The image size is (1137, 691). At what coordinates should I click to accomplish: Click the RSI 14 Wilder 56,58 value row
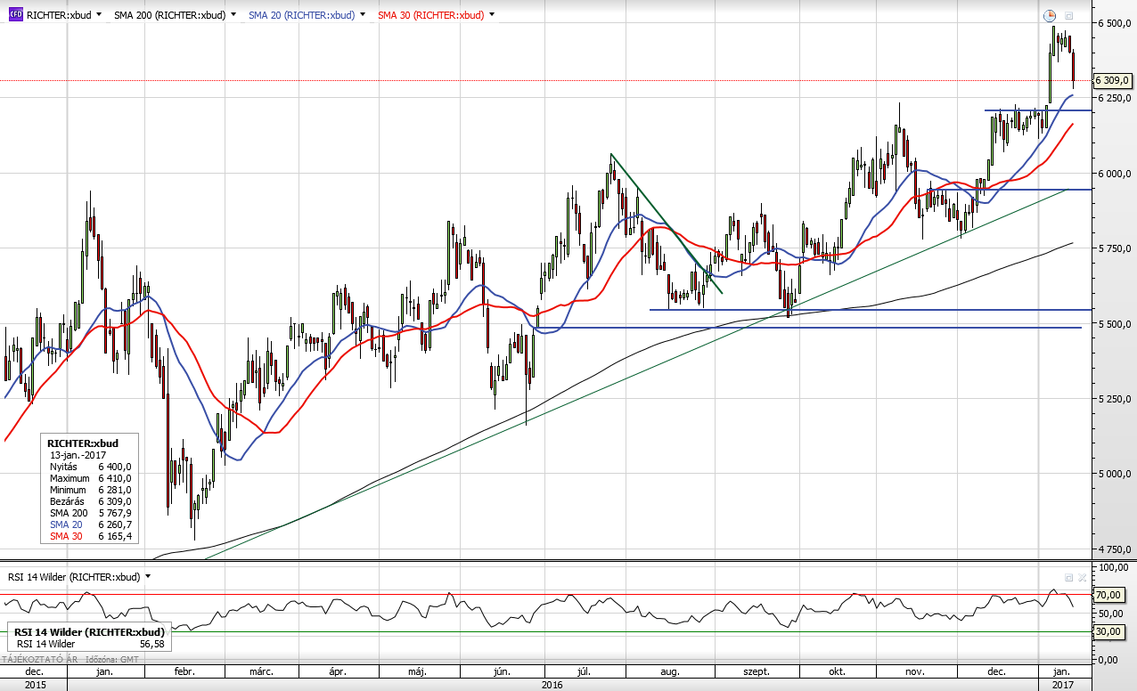[x=91, y=643]
